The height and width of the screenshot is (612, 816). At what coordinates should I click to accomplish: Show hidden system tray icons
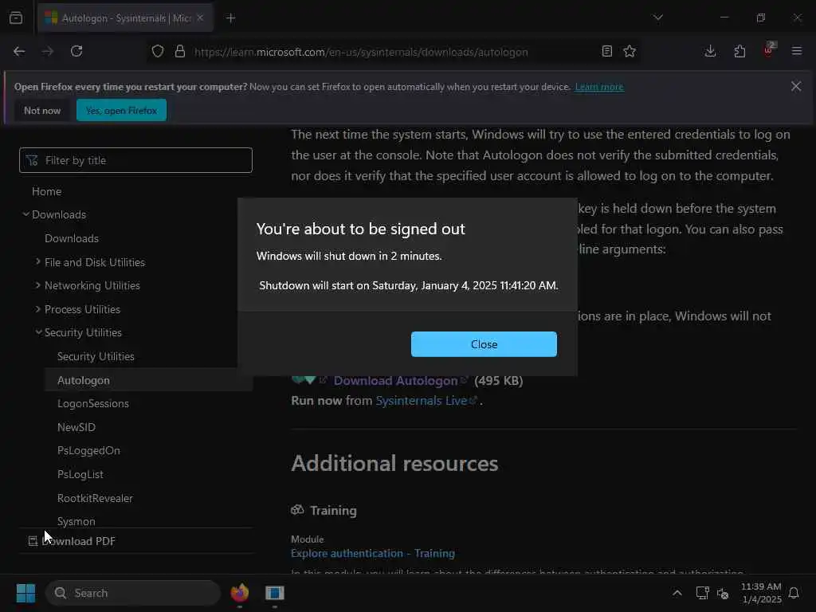[x=677, y=593]
